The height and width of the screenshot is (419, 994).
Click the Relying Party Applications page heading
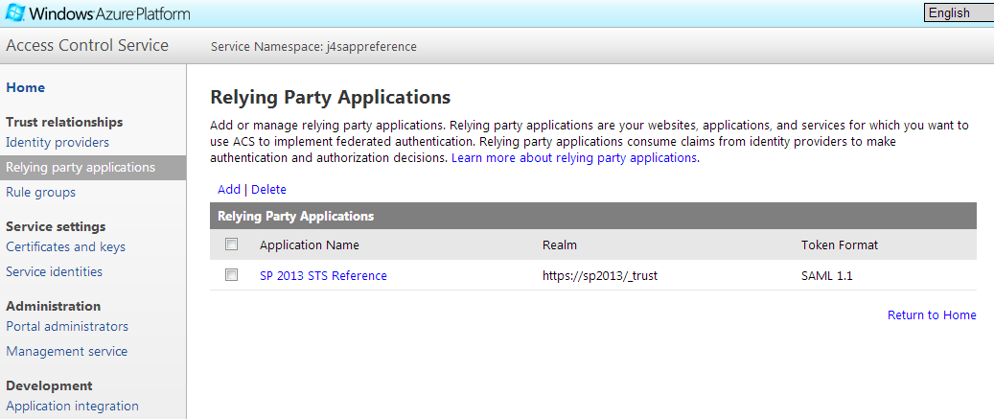click(x=331, y=97)
